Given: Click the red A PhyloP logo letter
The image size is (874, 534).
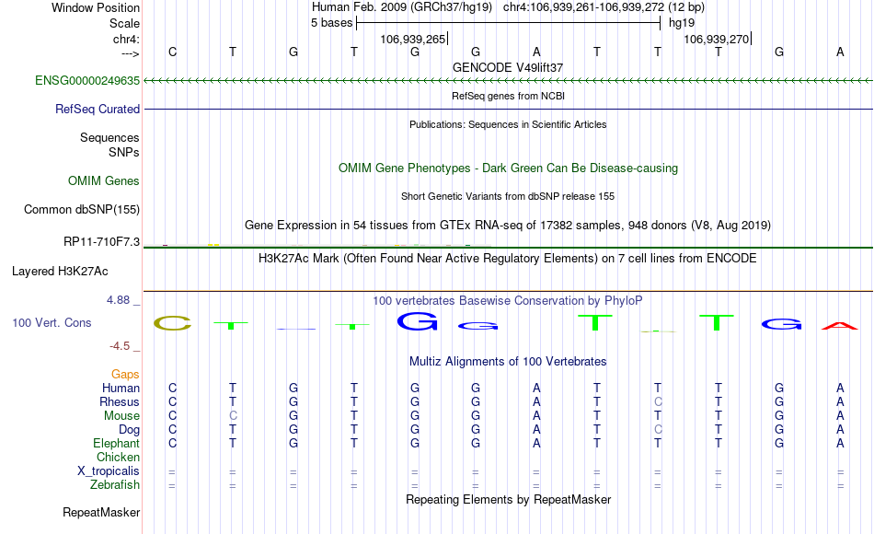Looking at the screenshot, I should 839,326.
